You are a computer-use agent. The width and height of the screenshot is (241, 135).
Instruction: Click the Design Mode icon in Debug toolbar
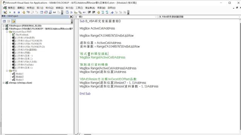5,12
